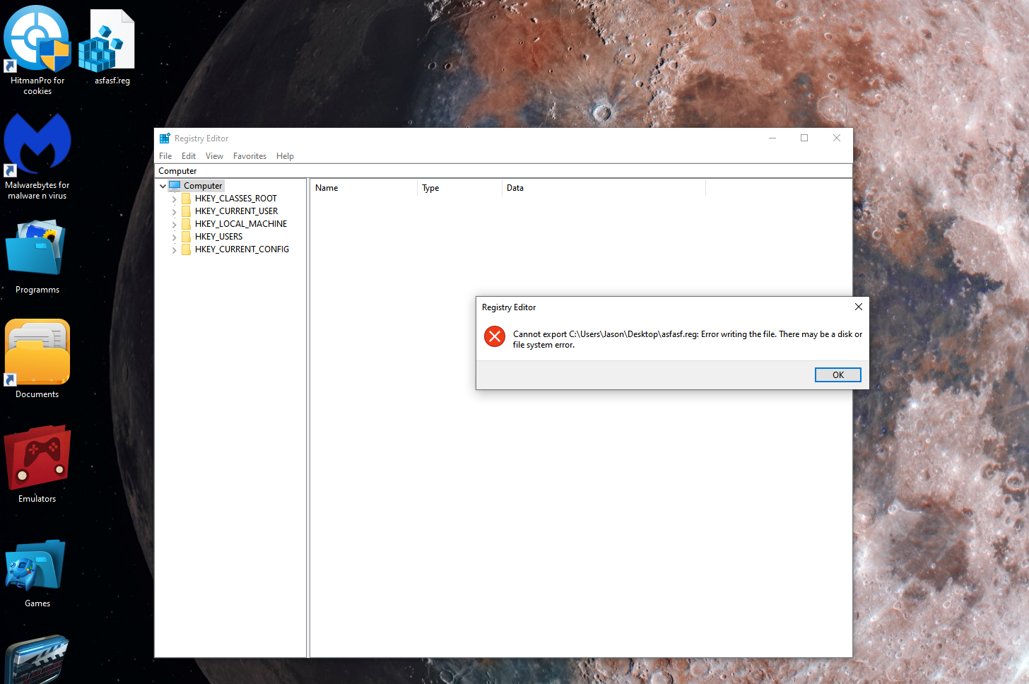Close the Registry Editor error dialog

point(858,307)
